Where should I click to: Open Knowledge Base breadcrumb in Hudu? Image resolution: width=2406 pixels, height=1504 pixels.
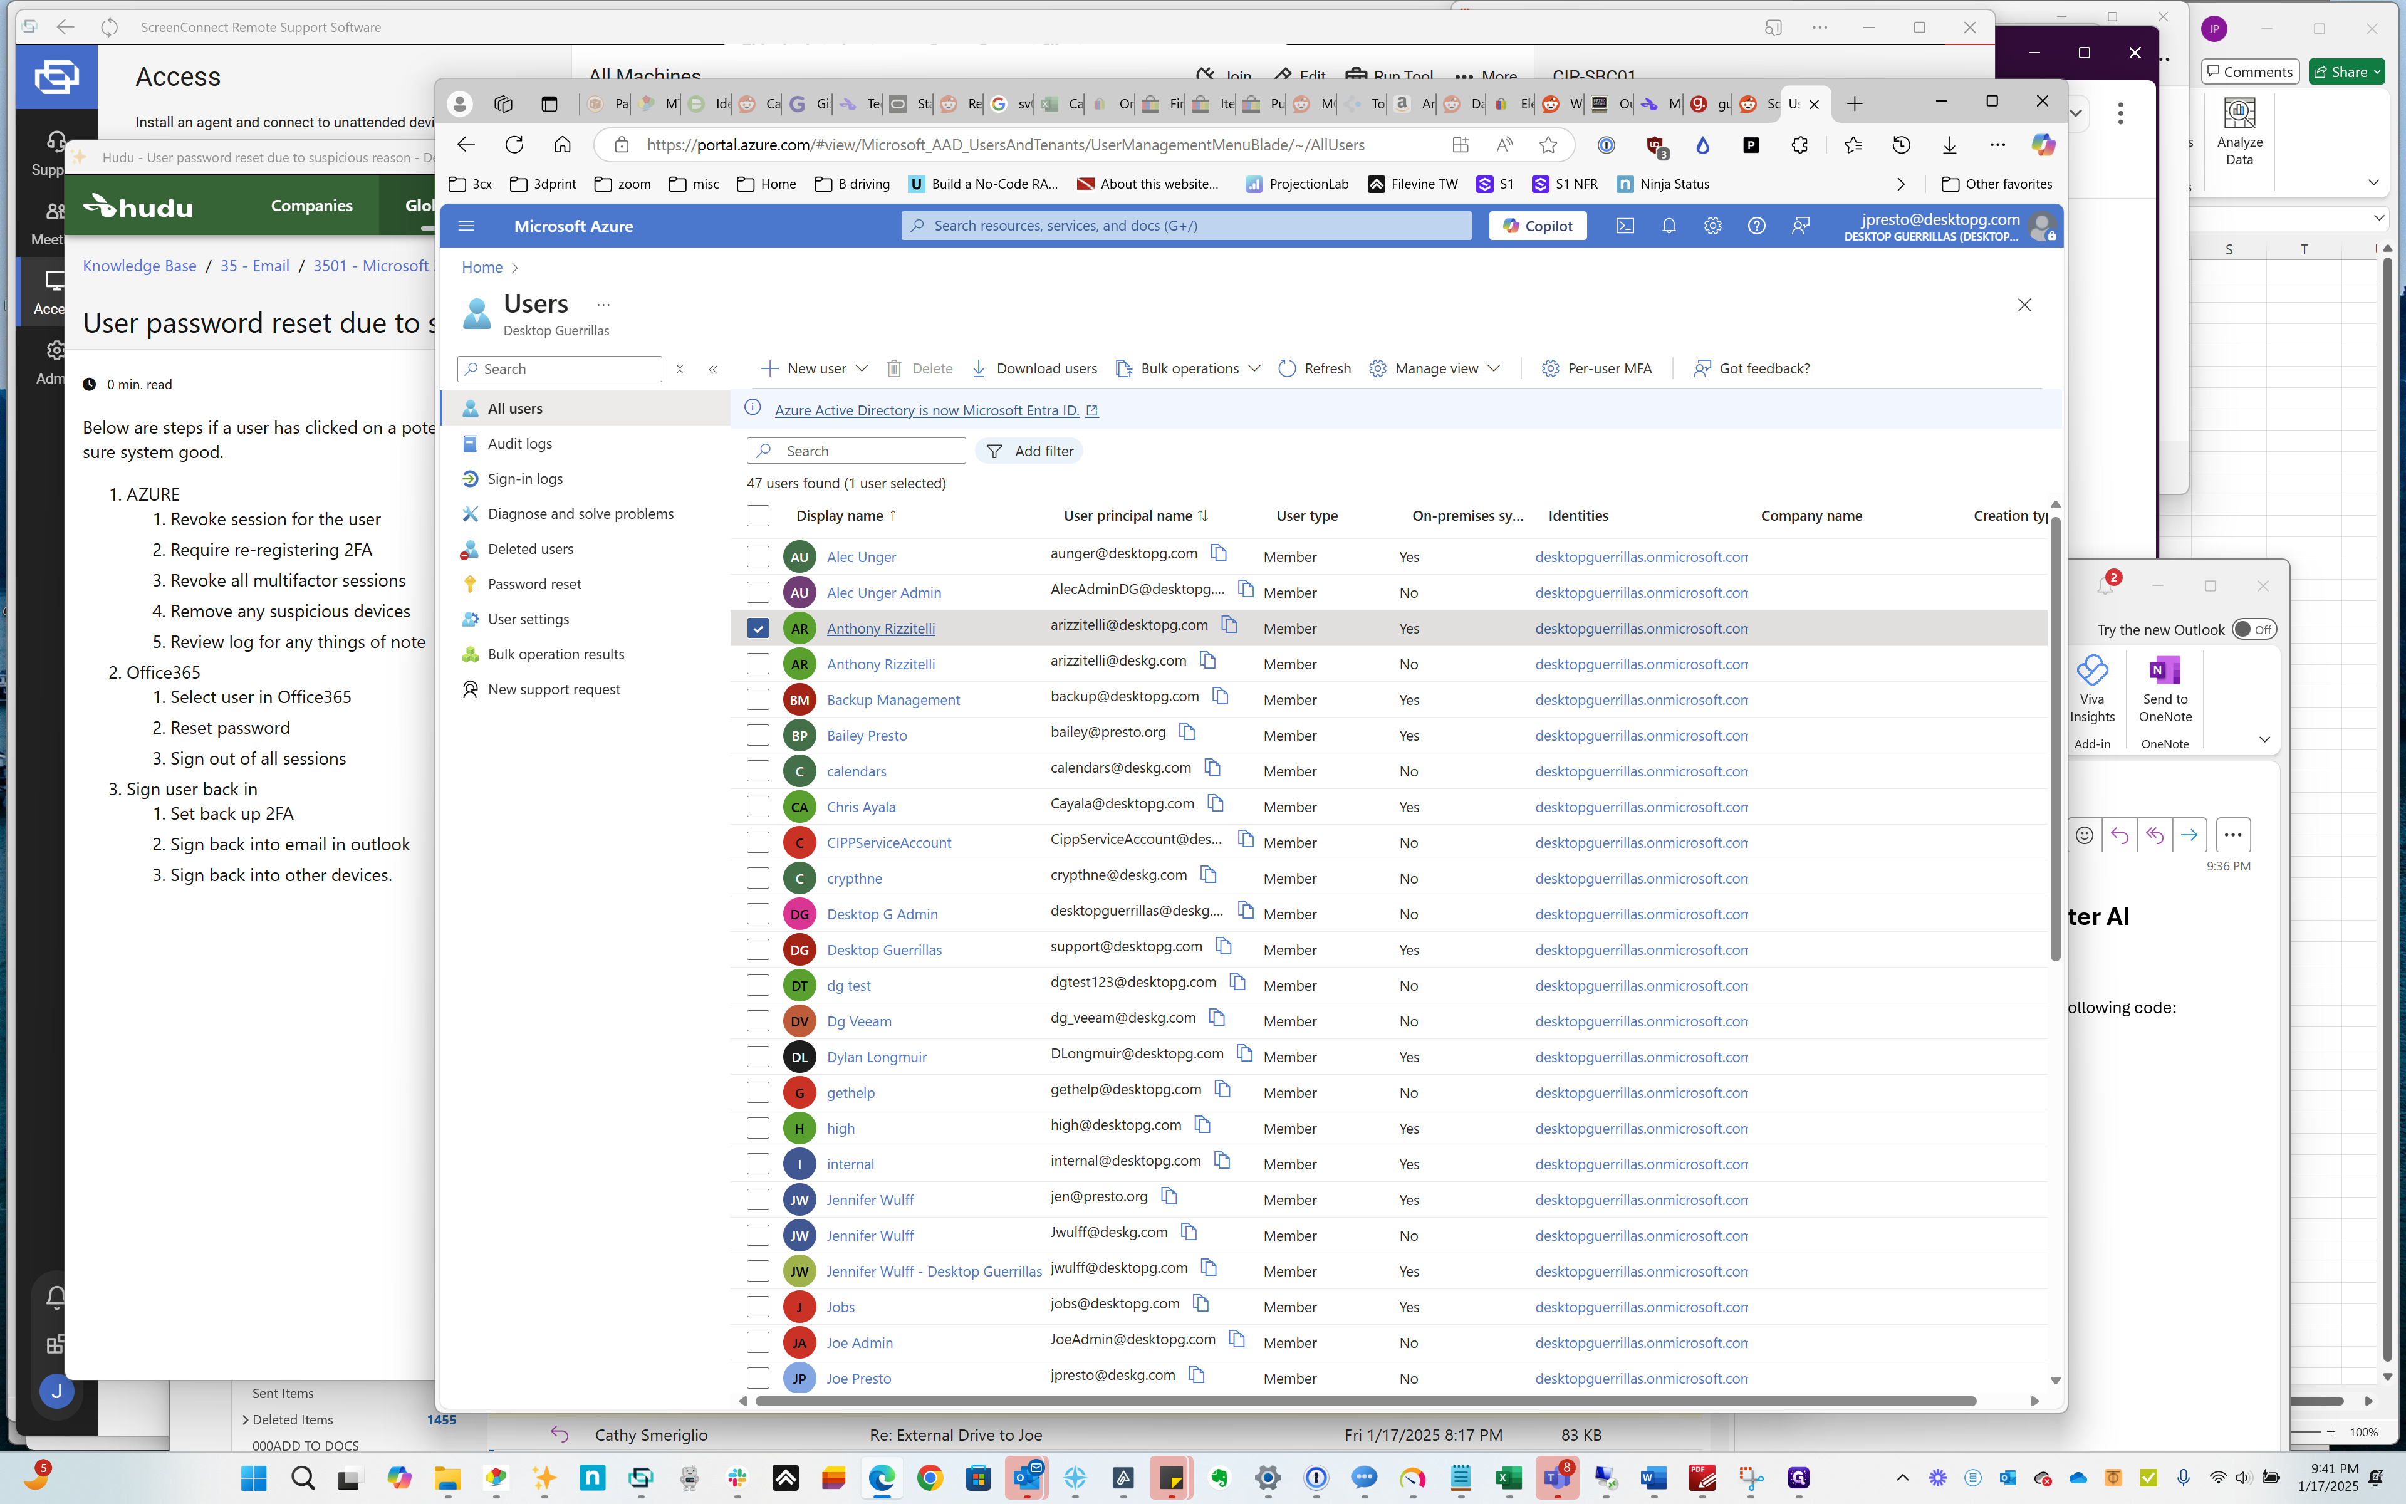coord(139,266)
